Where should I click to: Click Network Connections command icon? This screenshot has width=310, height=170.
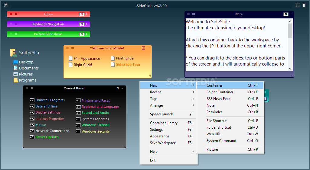pyautogui.click(x=32, y=131)
